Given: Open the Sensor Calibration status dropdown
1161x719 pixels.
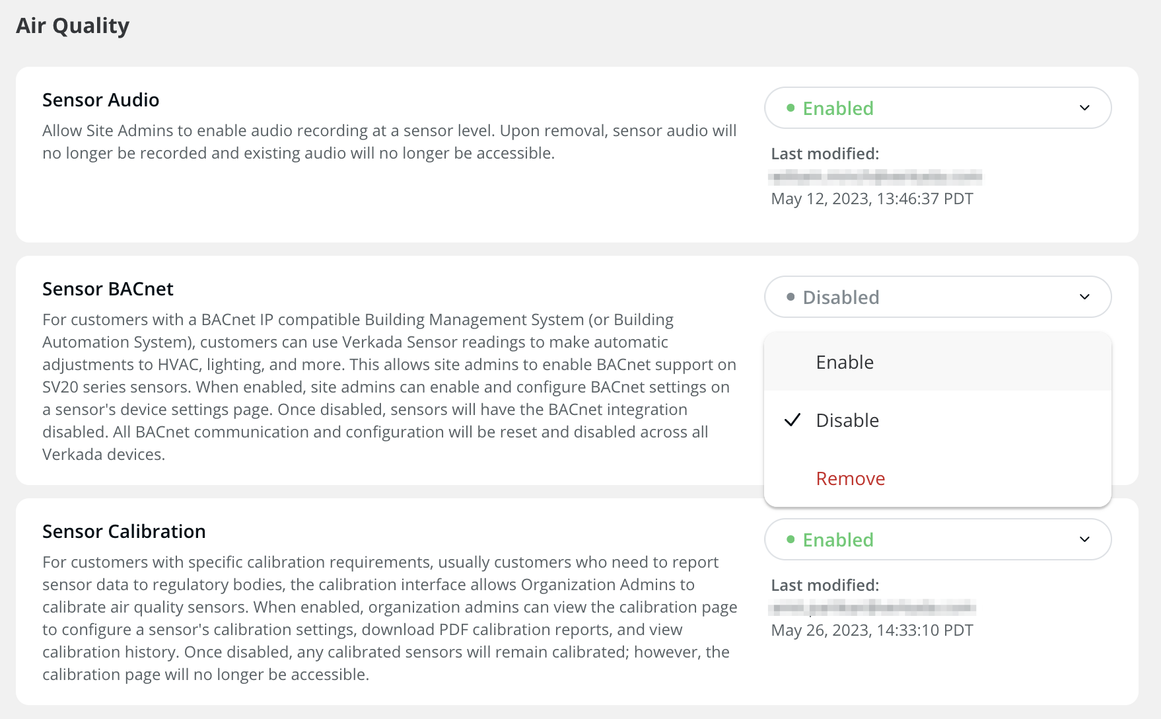Looking at the screenshot, I should [x=937, y=539].
